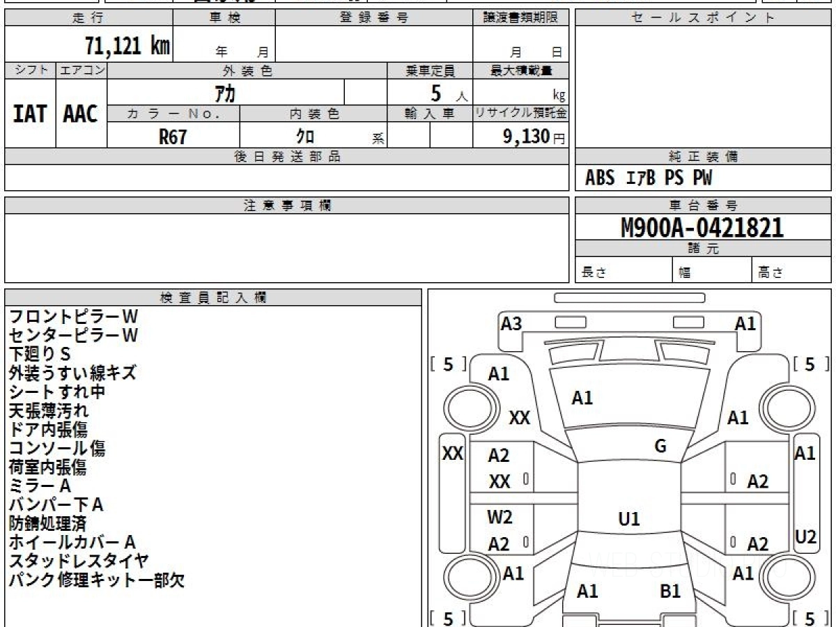
Task: Select the note ミラーA
Action: click(40, 486)
